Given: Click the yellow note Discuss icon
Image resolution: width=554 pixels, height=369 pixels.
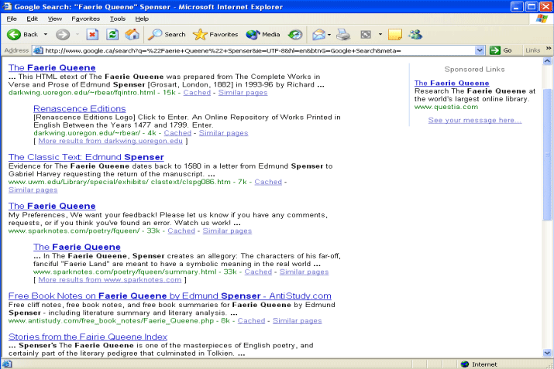Looking at the screenshot, I should click(395, 35).
